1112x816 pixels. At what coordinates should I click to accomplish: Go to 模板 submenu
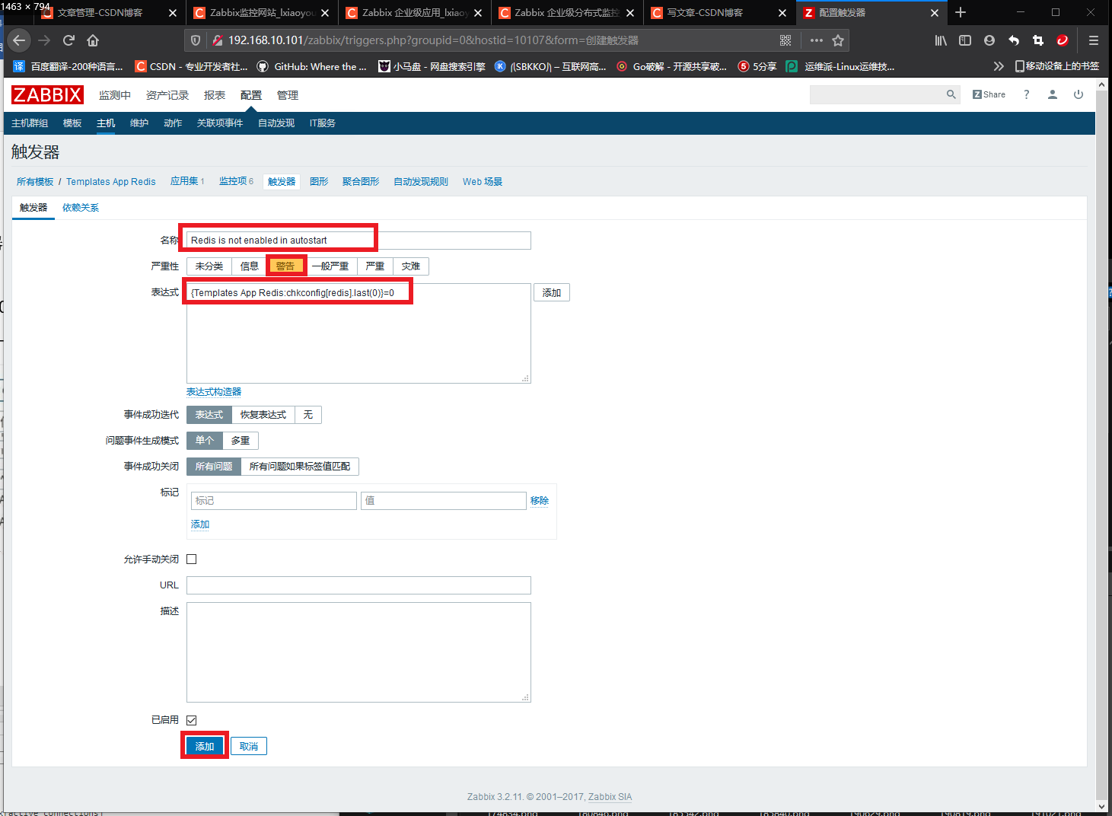72,123
